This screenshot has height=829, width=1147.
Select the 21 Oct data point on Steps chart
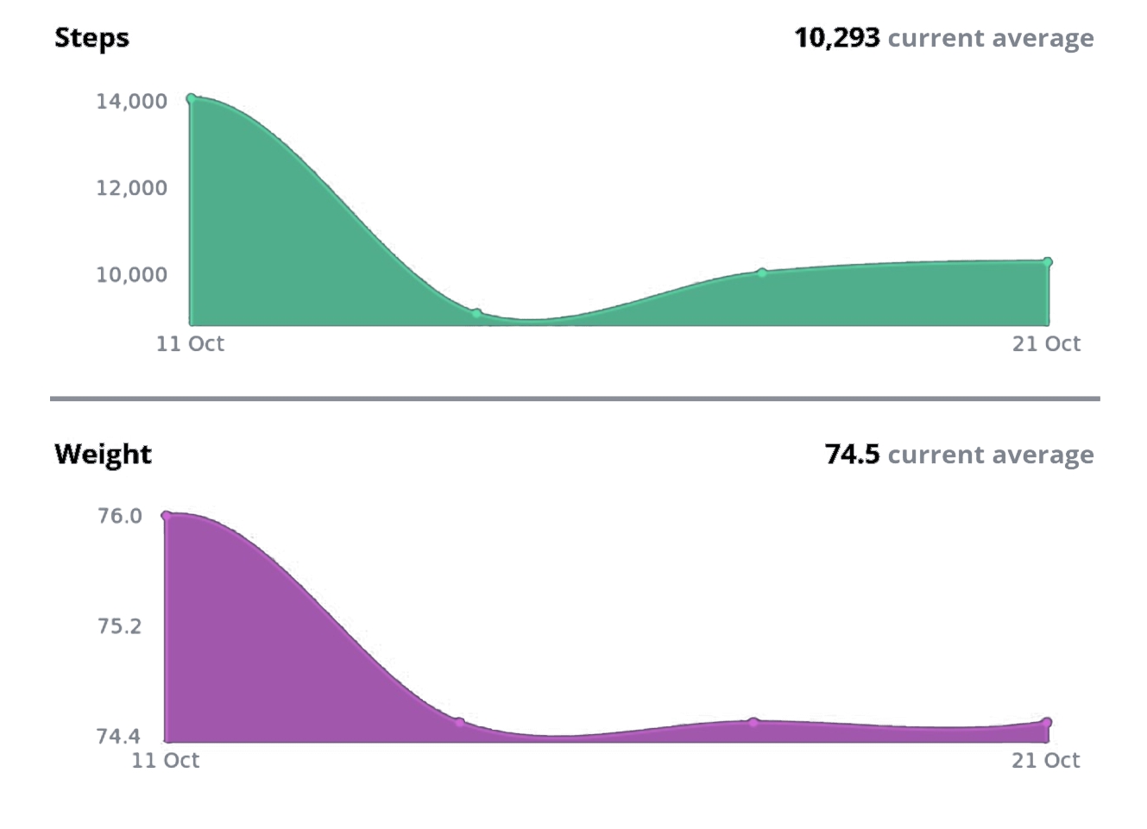pos(1048,262)
